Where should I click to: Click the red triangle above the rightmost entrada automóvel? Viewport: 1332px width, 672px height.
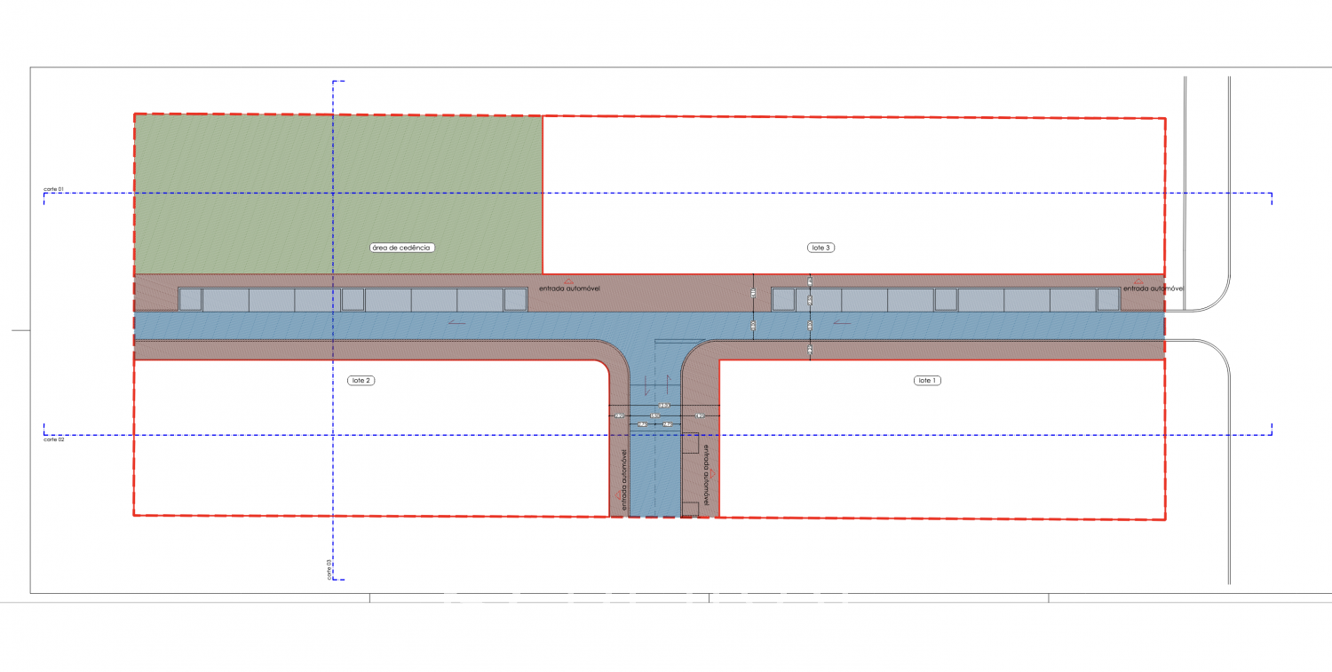(1138, 281)
